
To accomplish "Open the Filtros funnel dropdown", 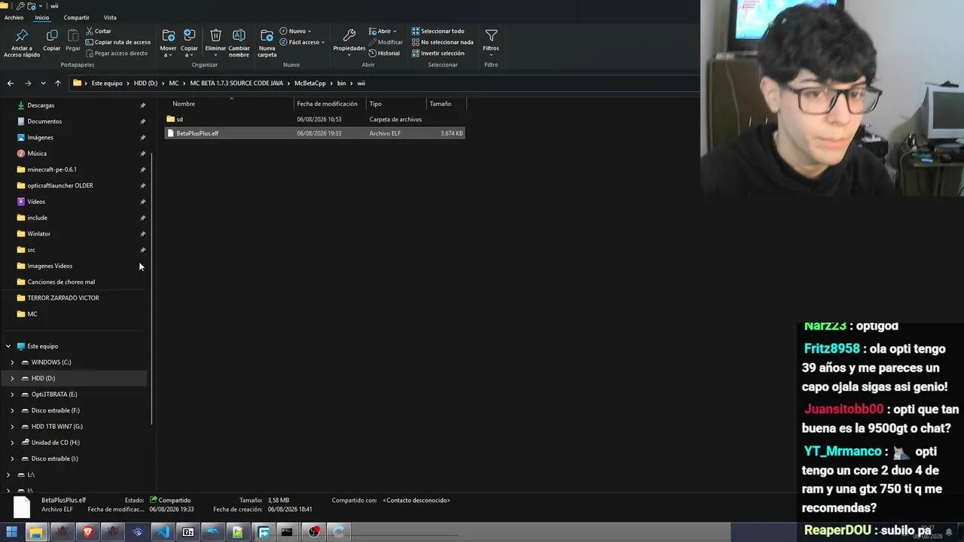I will [x=491, y=41].
